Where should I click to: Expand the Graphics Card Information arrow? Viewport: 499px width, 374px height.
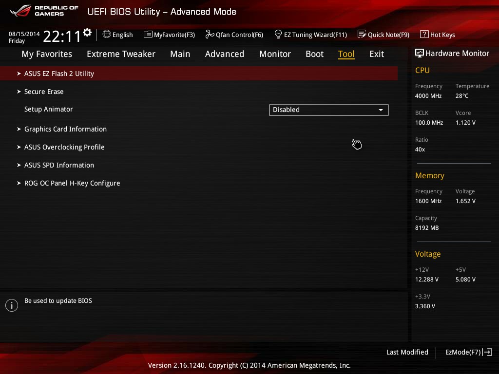(19, 129)
